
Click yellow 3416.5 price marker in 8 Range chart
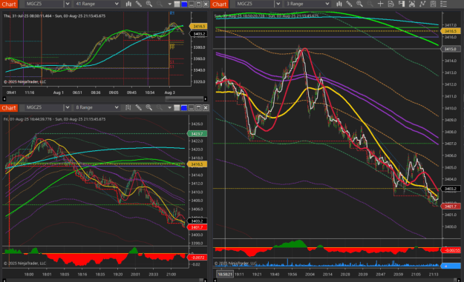(197, 164)
